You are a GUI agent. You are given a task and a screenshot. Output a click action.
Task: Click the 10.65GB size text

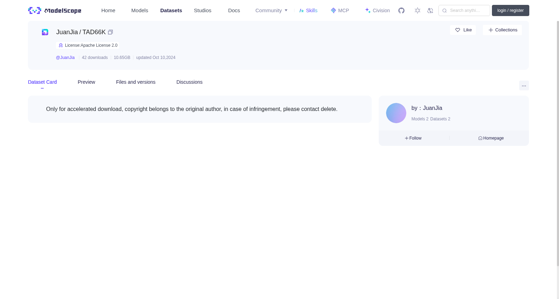pyautogui.click(x=122, y=58)
